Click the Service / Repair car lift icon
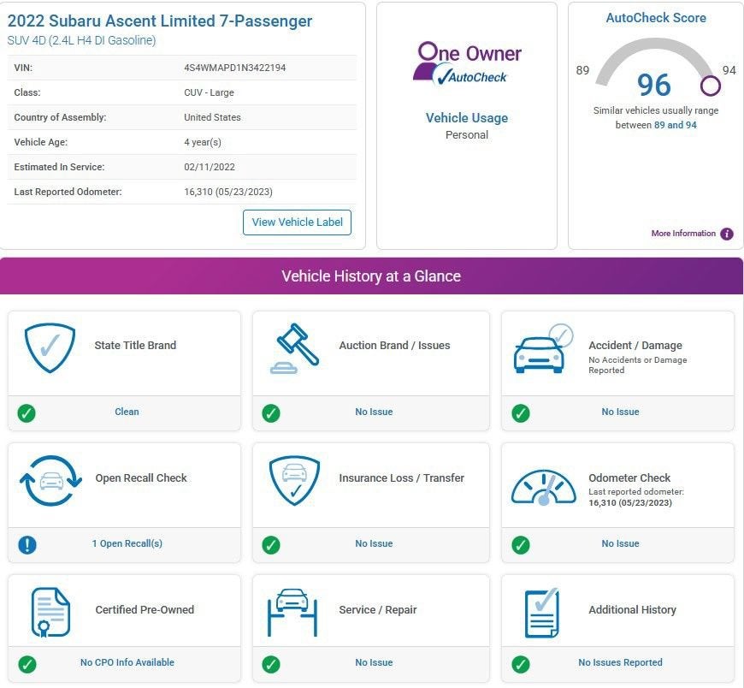744x688 pixels. [x=292, y=613]
